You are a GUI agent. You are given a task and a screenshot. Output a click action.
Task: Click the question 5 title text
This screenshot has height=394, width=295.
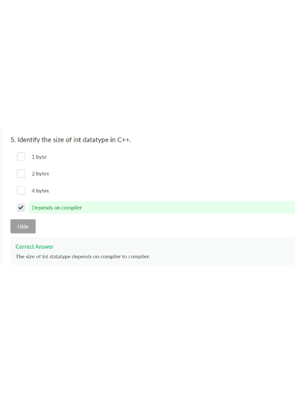coord(71,140)
